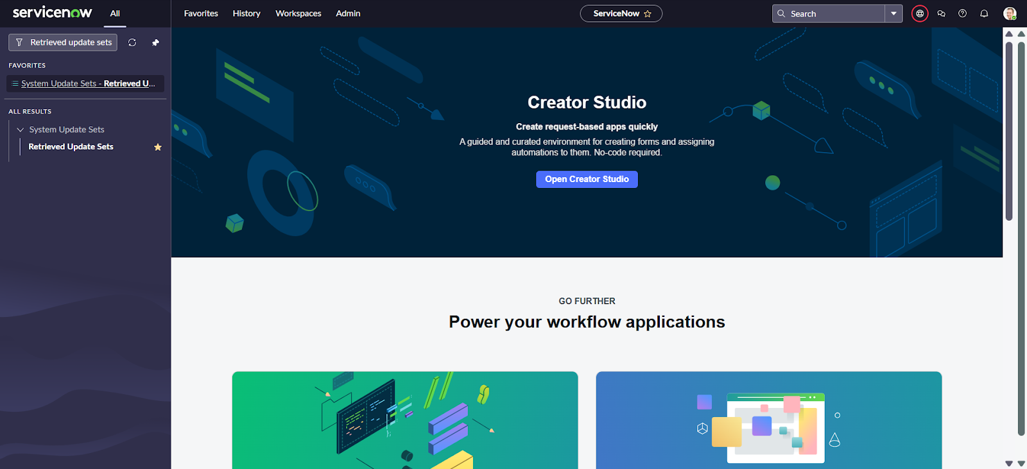Click the ServiceNow logo
Image resolution: width=1027 pixels, height=469 pixels.
[x=53, y=13]
